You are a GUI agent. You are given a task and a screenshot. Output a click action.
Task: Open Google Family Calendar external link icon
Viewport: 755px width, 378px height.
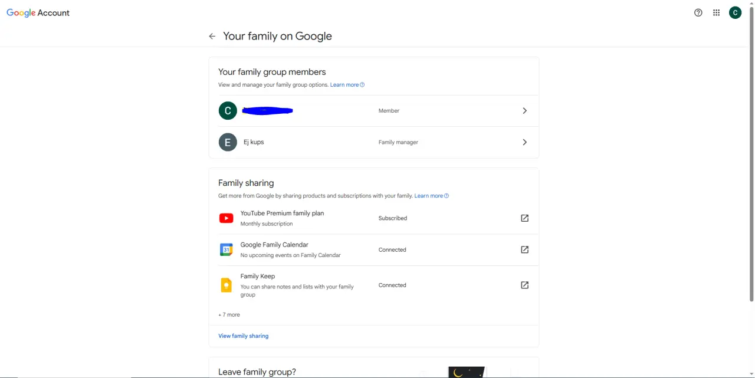524,249
